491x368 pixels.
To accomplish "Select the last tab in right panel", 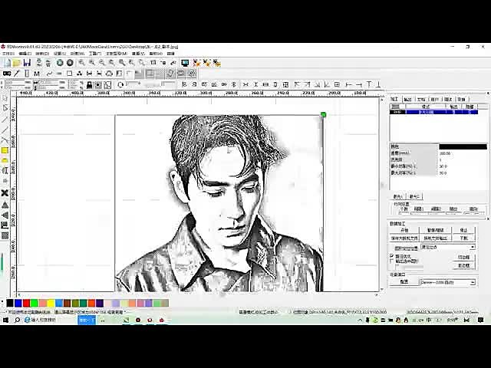I will [x=462, y=99].
